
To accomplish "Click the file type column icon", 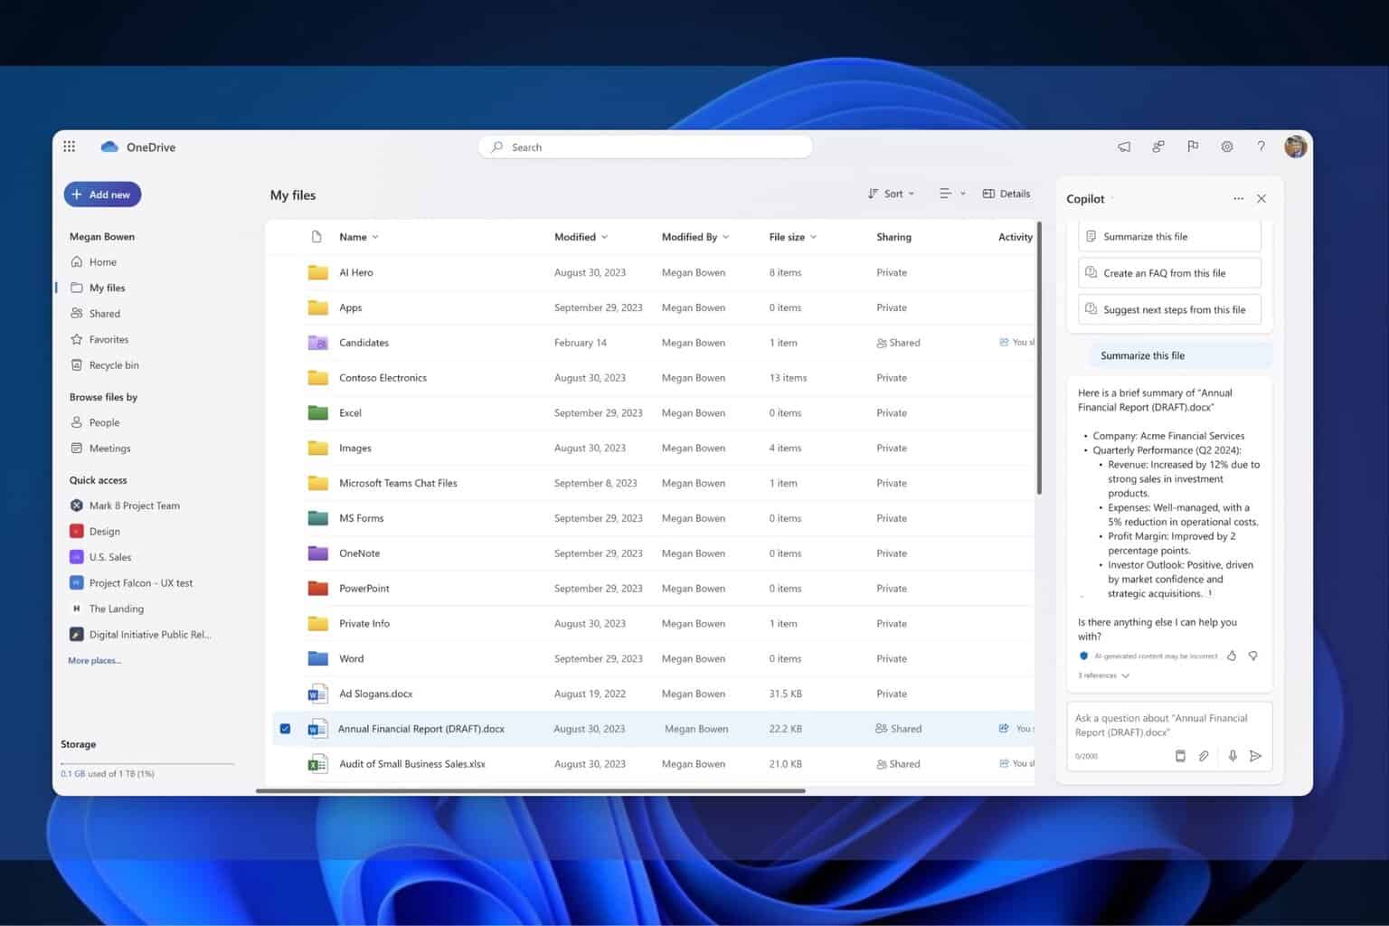I will (x=317, y=237).
